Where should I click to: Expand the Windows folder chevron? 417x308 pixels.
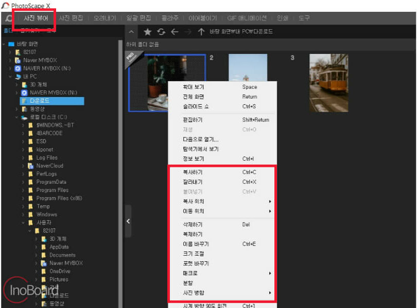pos(23,215)
